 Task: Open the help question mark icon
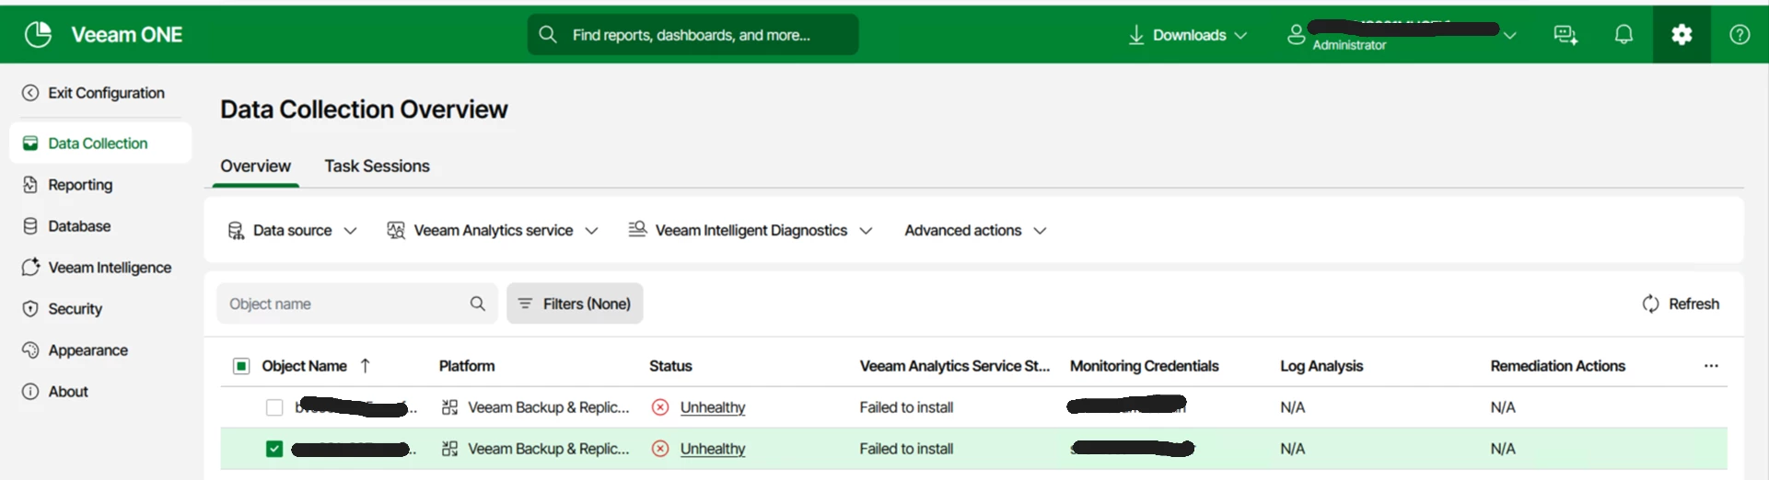click(1740, 35)
